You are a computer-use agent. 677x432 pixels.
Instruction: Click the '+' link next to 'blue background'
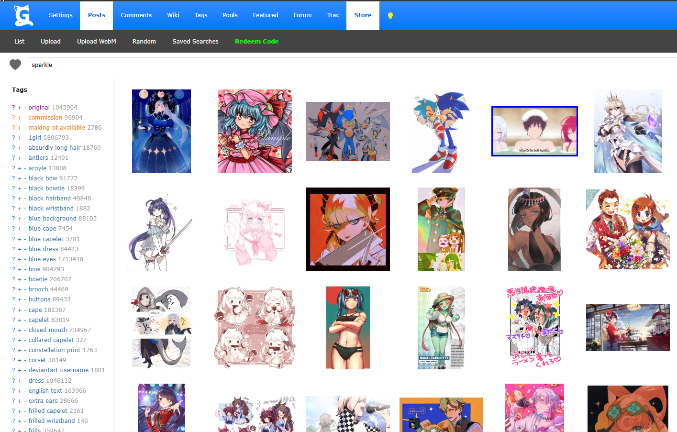[x=20, y=219]
